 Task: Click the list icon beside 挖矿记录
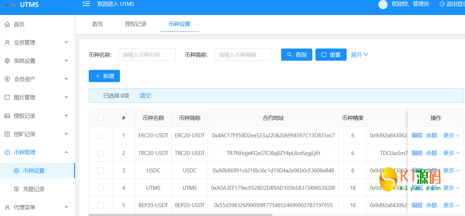(7, 134)
